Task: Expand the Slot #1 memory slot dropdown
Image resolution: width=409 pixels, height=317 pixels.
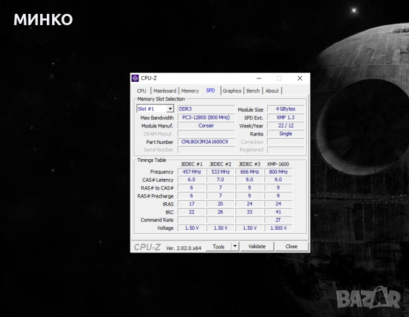Action: tap(170, 108)
